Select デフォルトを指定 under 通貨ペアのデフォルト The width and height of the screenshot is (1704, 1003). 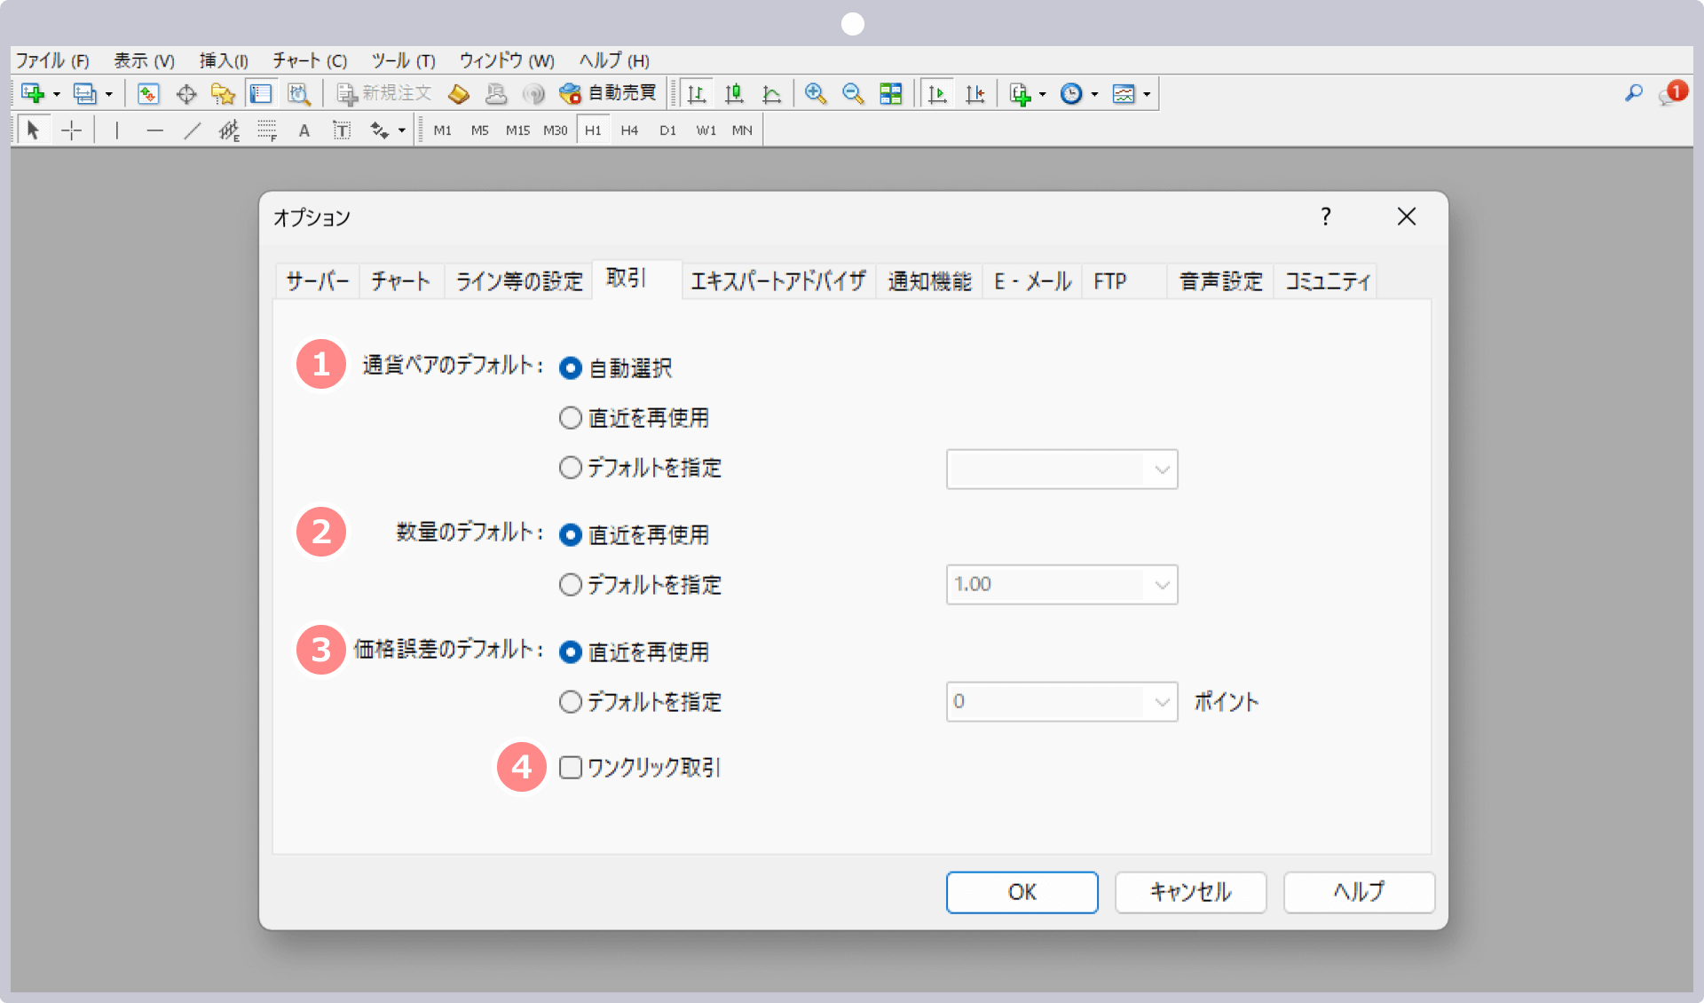[x=571, y=467]
